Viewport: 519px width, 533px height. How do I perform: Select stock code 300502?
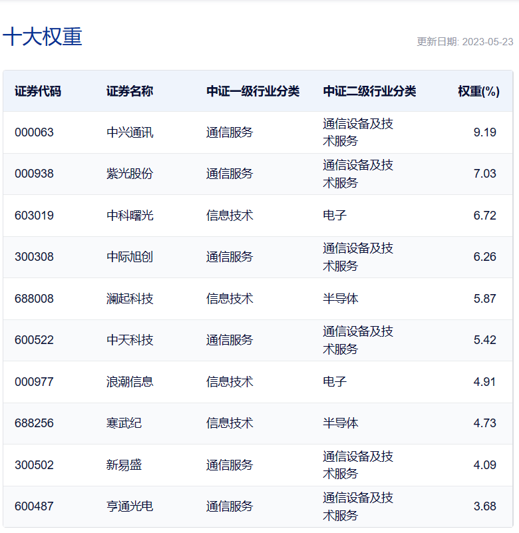(34, 465)
